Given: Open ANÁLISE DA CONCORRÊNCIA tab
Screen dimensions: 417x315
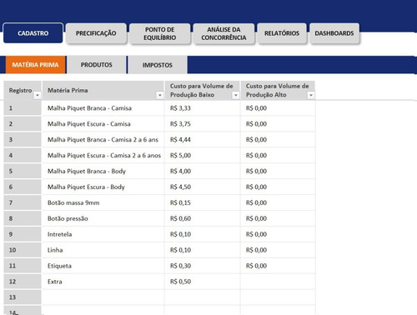Looking at the screenshot, I should (224, 33).
